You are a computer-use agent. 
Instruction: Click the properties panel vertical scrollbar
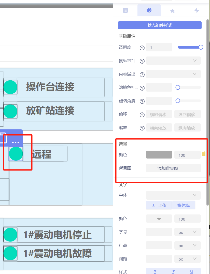click(208, 112)
